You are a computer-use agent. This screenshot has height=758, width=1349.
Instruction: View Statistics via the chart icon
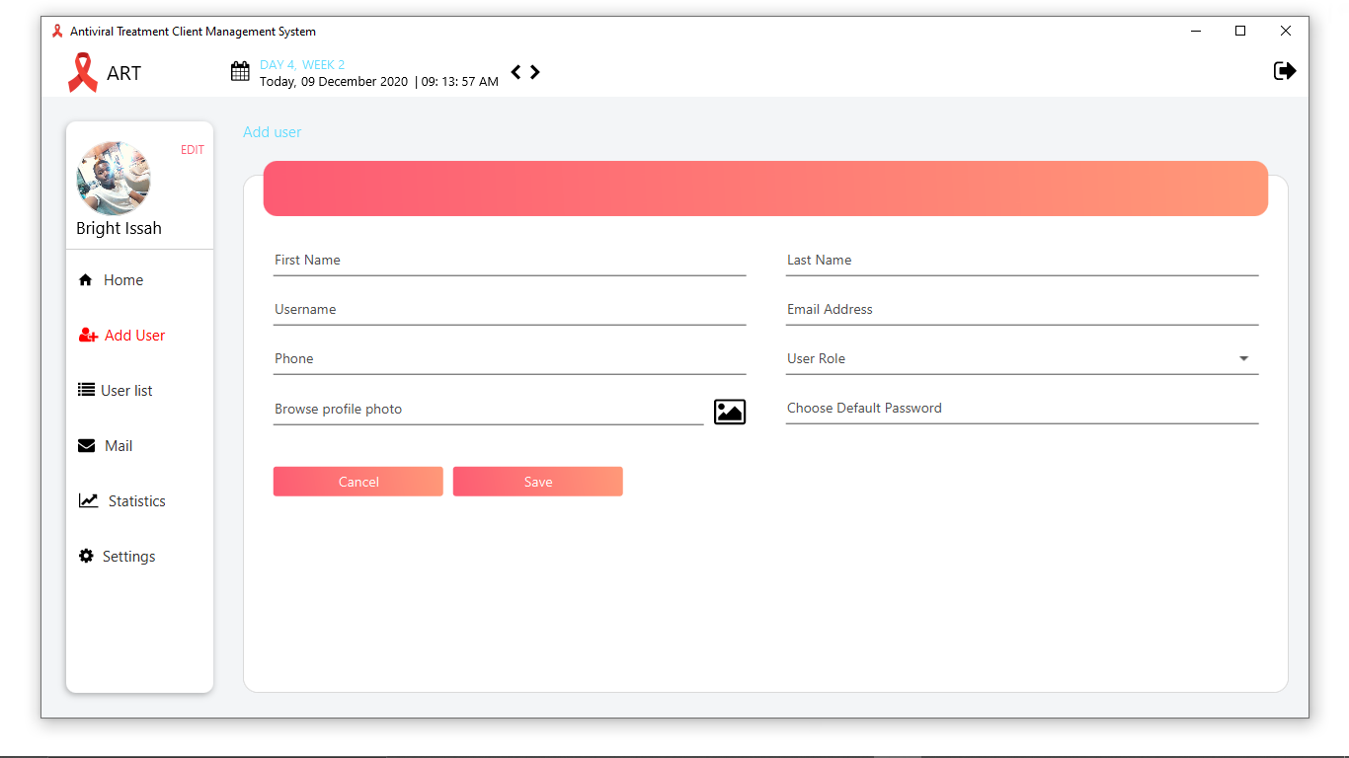click(x=86, y=500)
